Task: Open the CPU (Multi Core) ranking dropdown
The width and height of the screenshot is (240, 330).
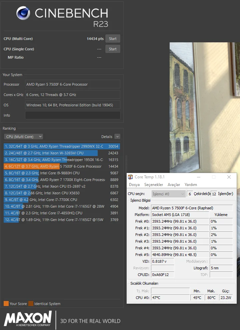Action: (23, 137)
